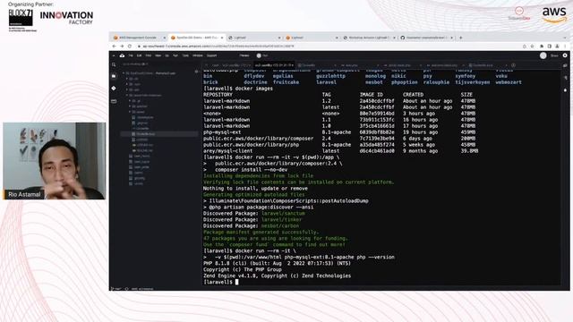
Task: Add a new editor tab with plus icon
Action: 513,65
